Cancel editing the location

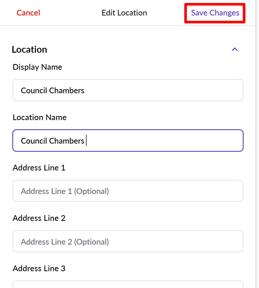point(28,13)
